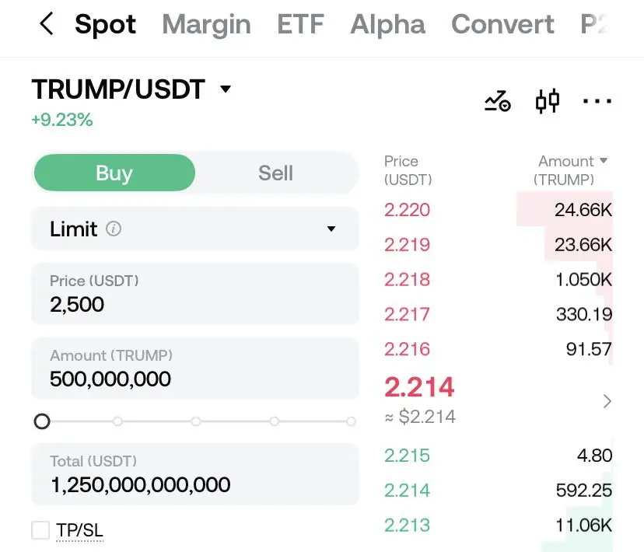Enable the TP/SL checkbox
This screenshot has width=644, height=552.
tap(40, 529)
